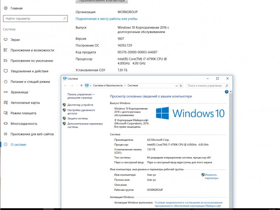Click the User-pc value next to Имя компьютера
Image resolution: width=280 pixels, height=210 pixels.
click(x=152, y=175)
